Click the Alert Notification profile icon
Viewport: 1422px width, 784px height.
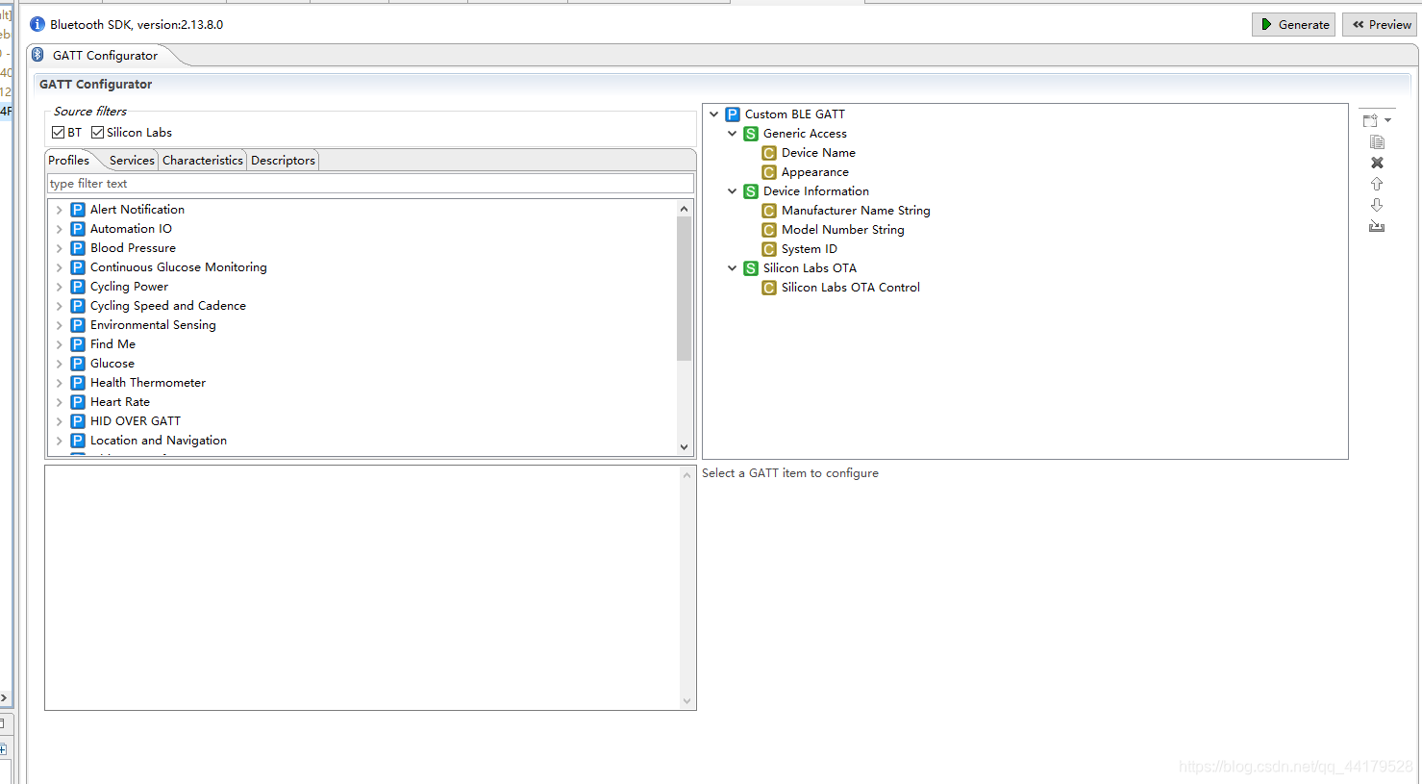(x=78, y=210)
